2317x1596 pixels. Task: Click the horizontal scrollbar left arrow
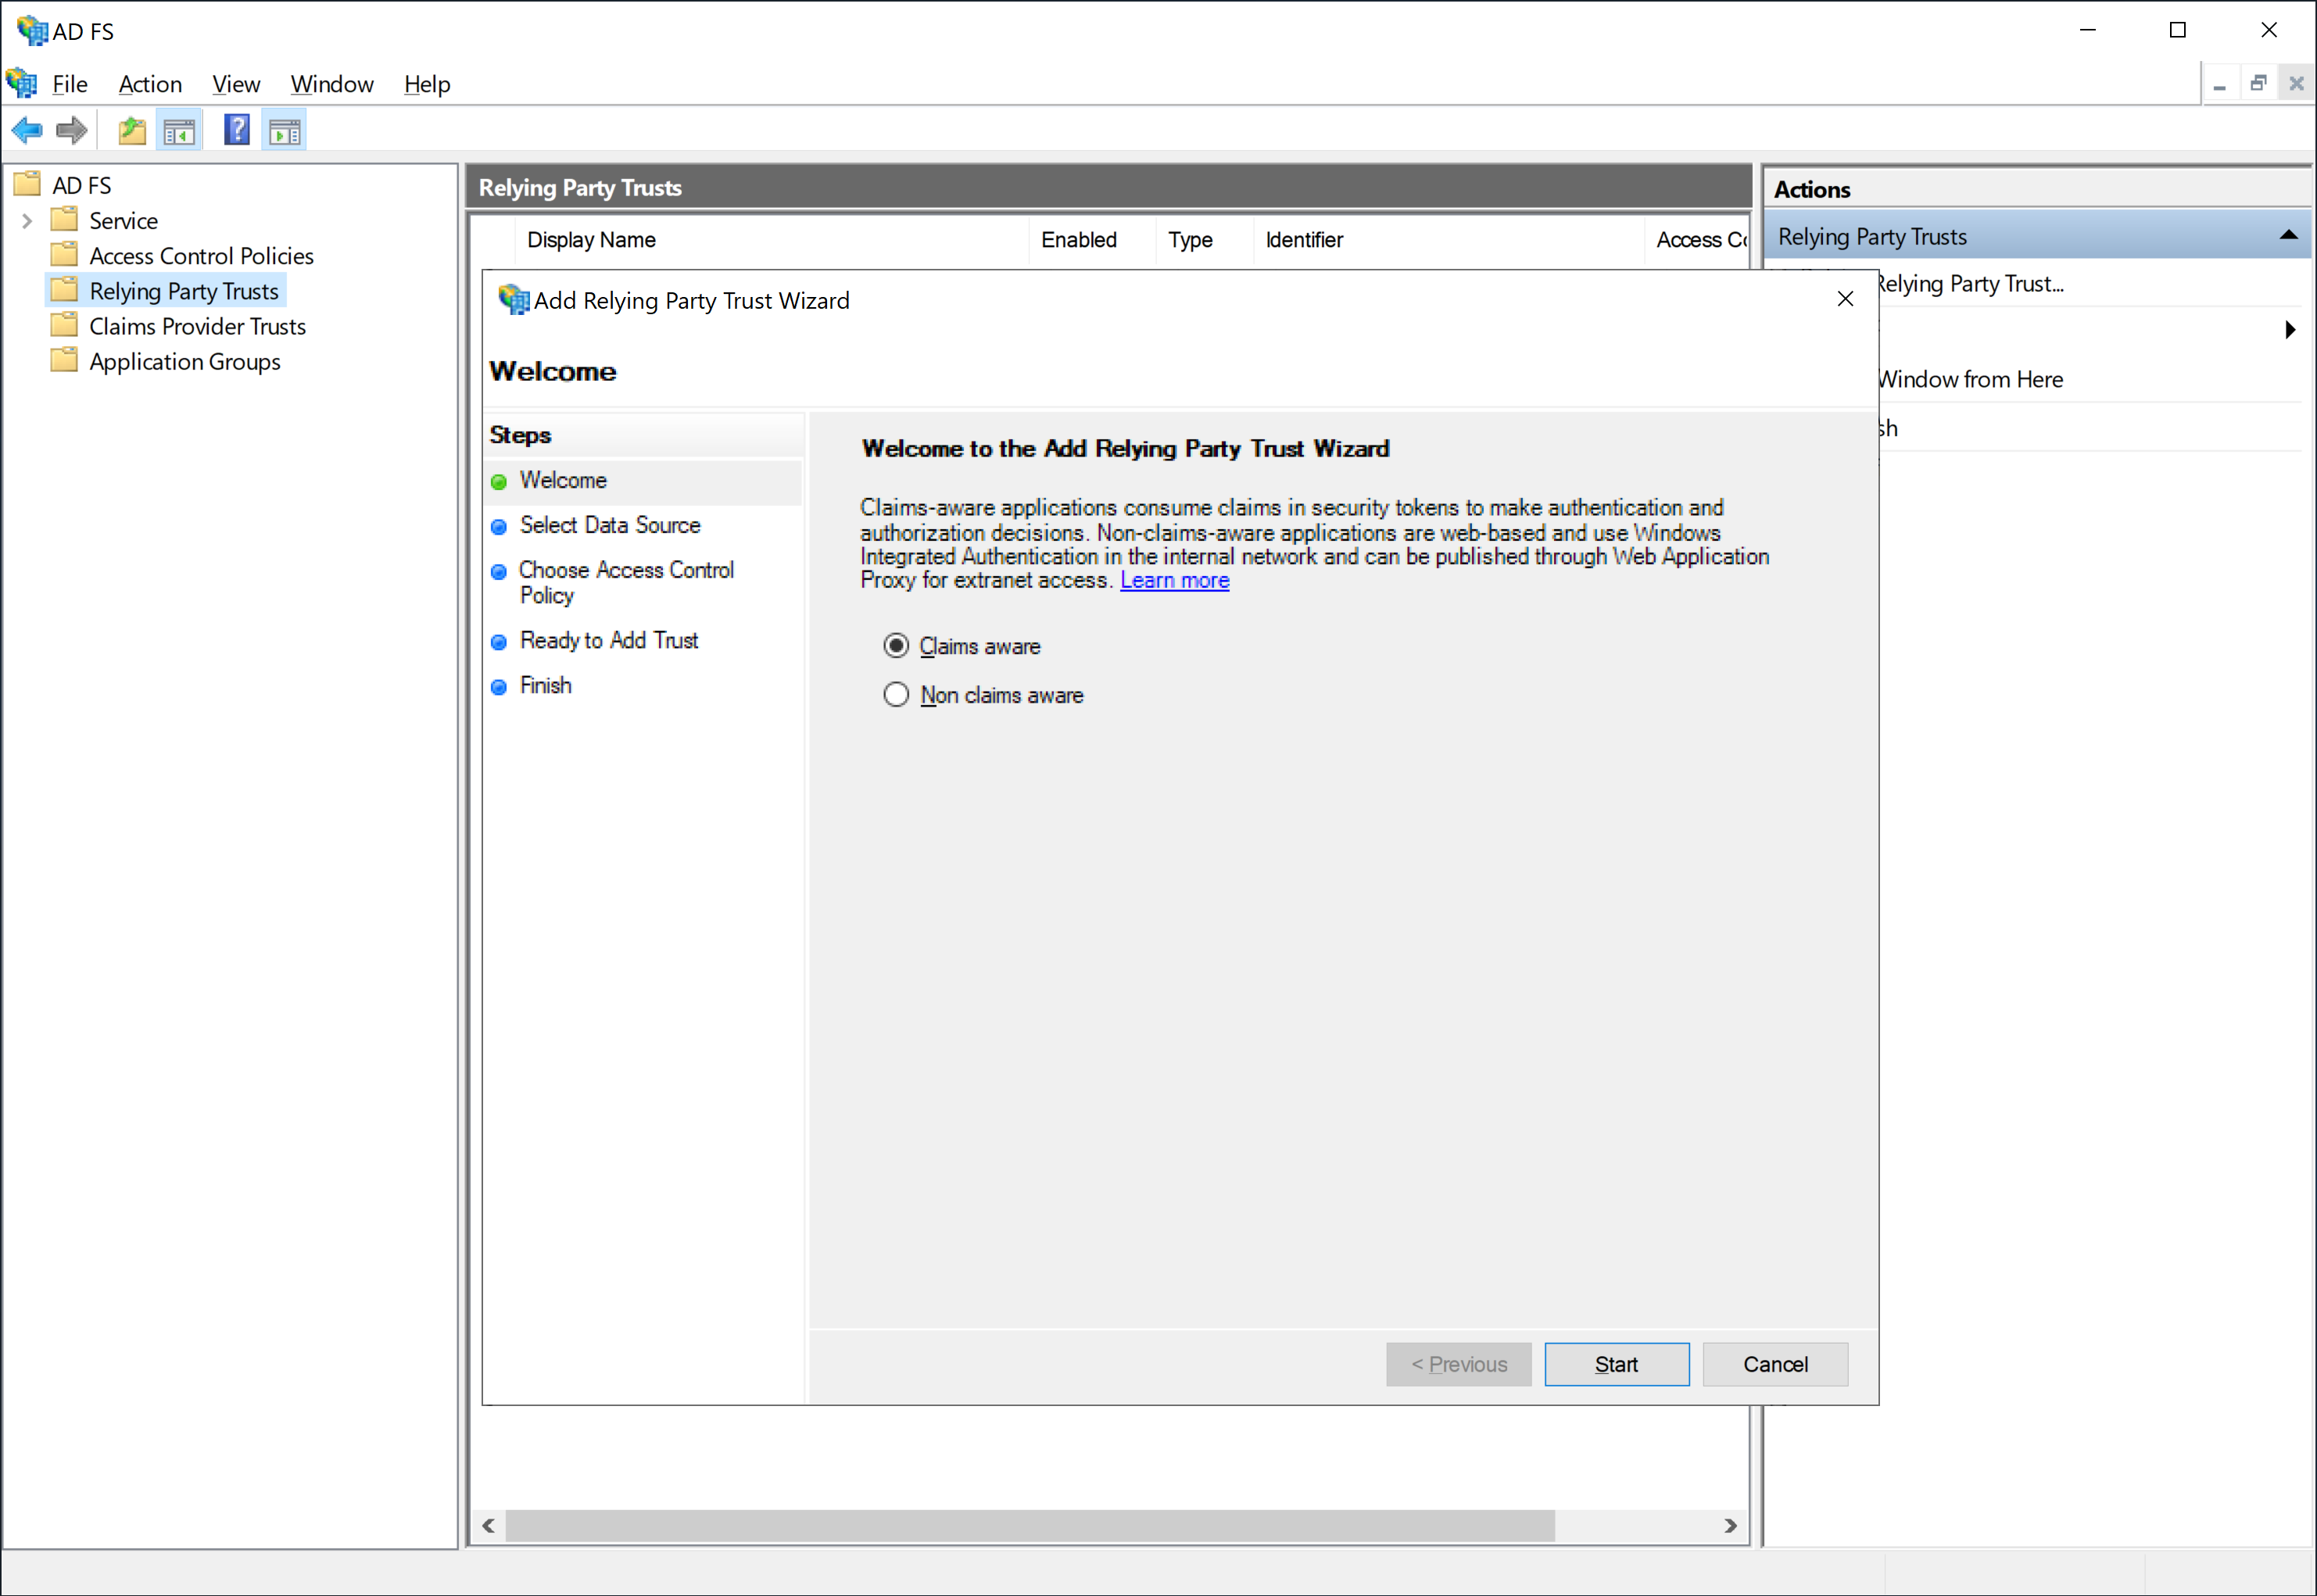click(x=489, y=1526)
